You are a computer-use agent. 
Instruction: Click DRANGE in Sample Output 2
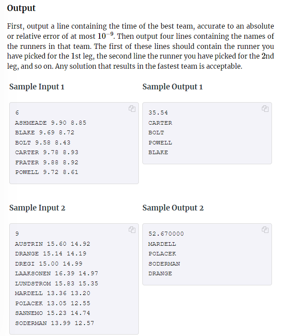[x=160, y=273]
